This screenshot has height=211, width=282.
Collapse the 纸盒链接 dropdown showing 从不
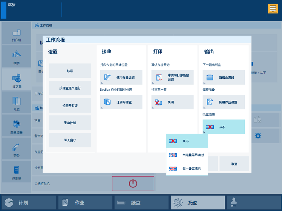pyautogui.click(x=224, y=127)
